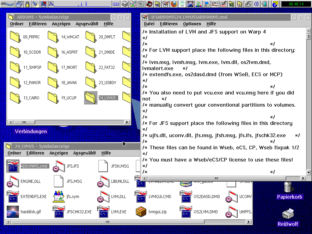
Task: Click the battery power plug icon
Action: pyautogui.click(x=264, y=4)
